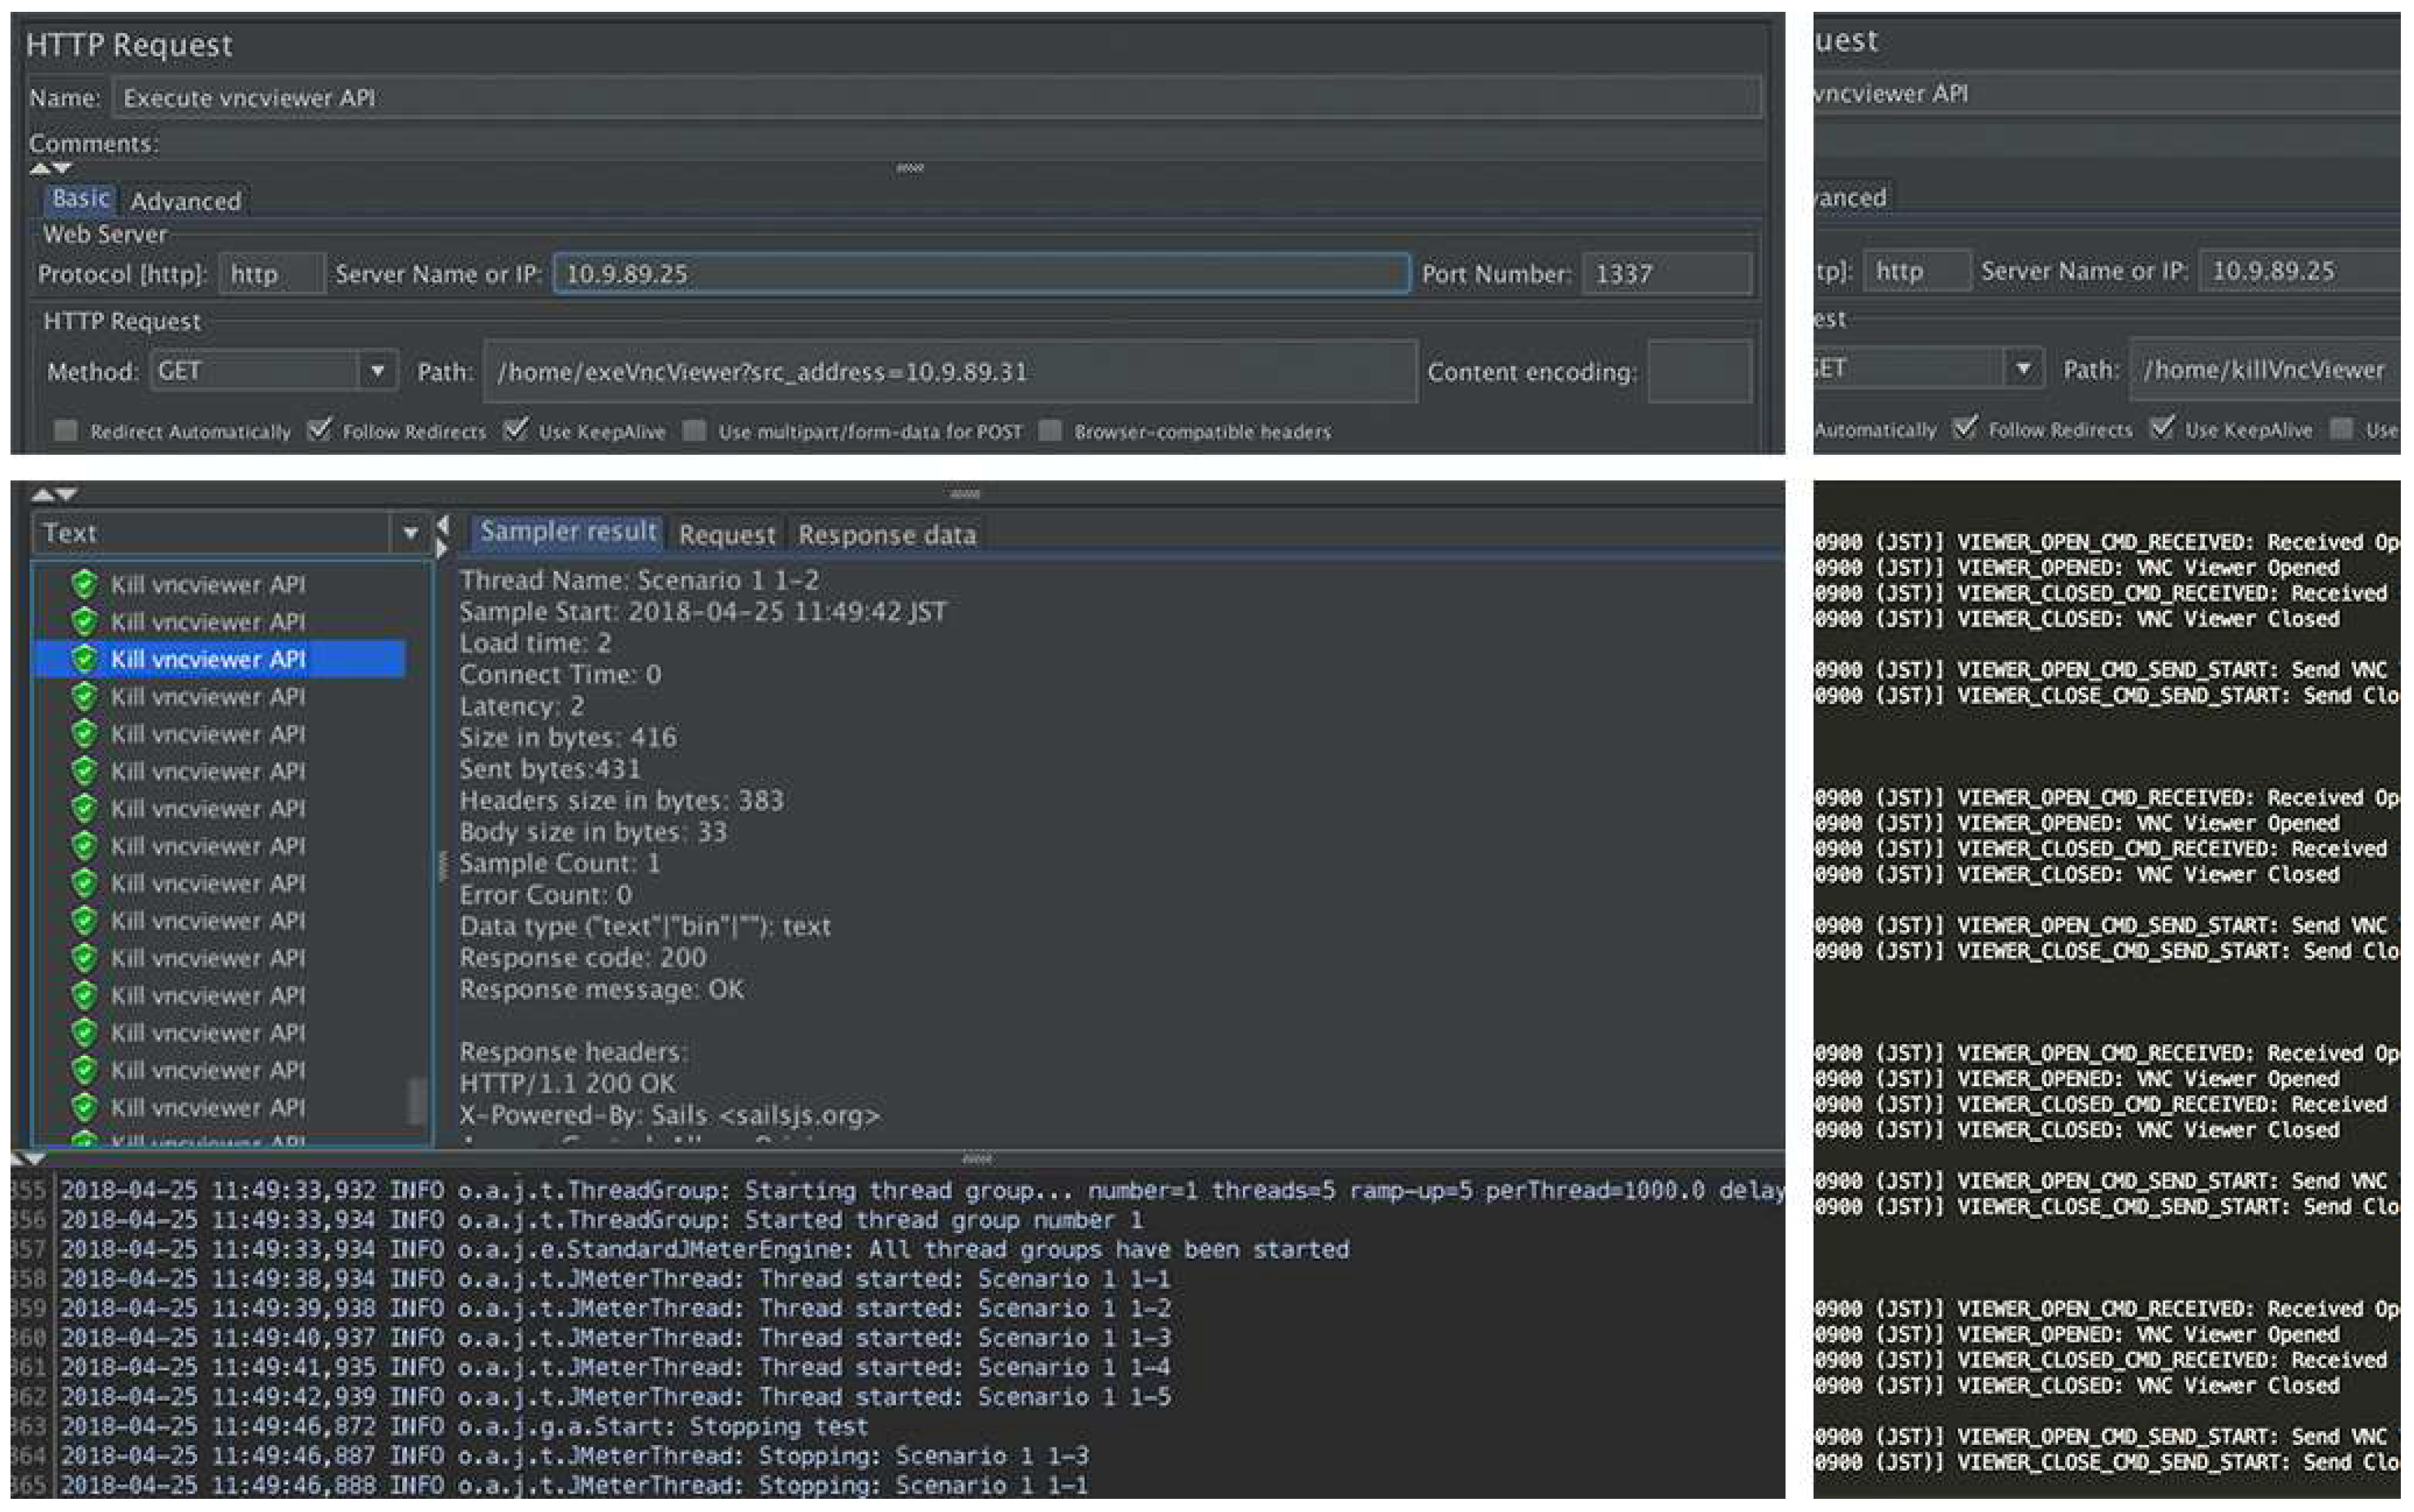Click the Name field containing Execute vncviewer API

click(936, 98)
